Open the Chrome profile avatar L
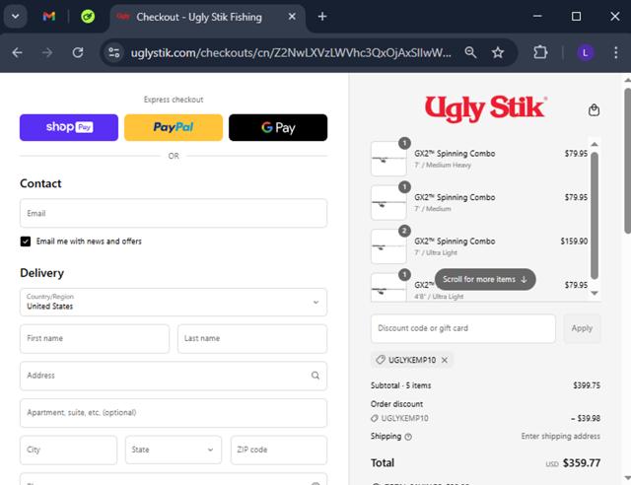The height and width of the screenshot is (485, 631). click(x=585, y=52)
